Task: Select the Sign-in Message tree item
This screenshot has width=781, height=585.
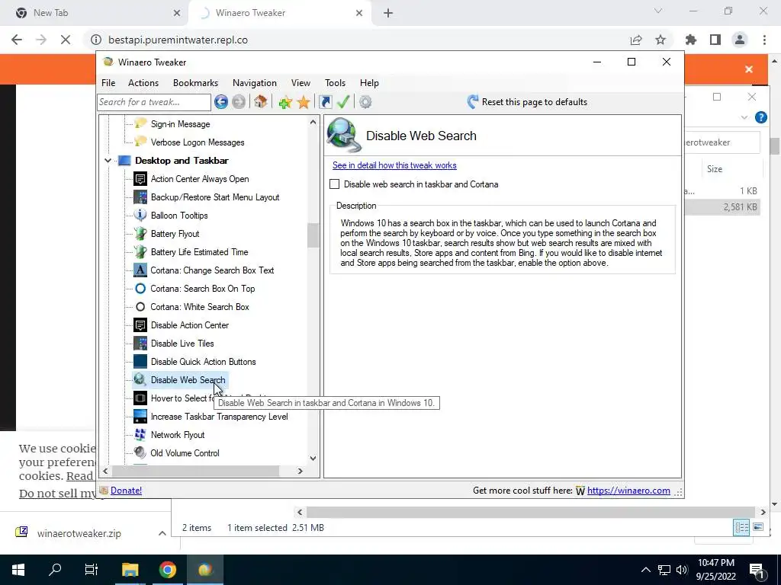Action: 180,124
